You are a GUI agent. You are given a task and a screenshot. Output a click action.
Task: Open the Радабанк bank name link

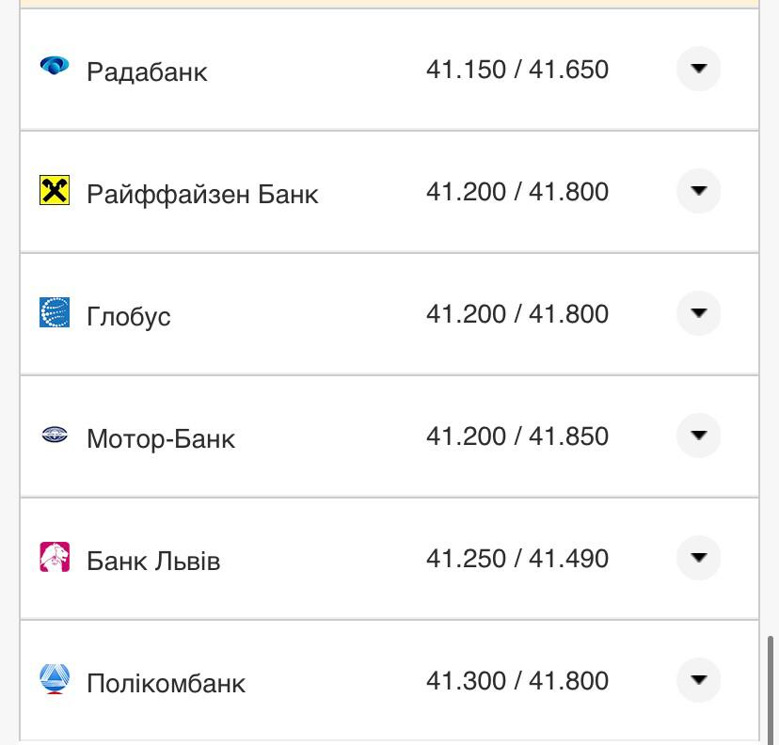coord(147,71)
